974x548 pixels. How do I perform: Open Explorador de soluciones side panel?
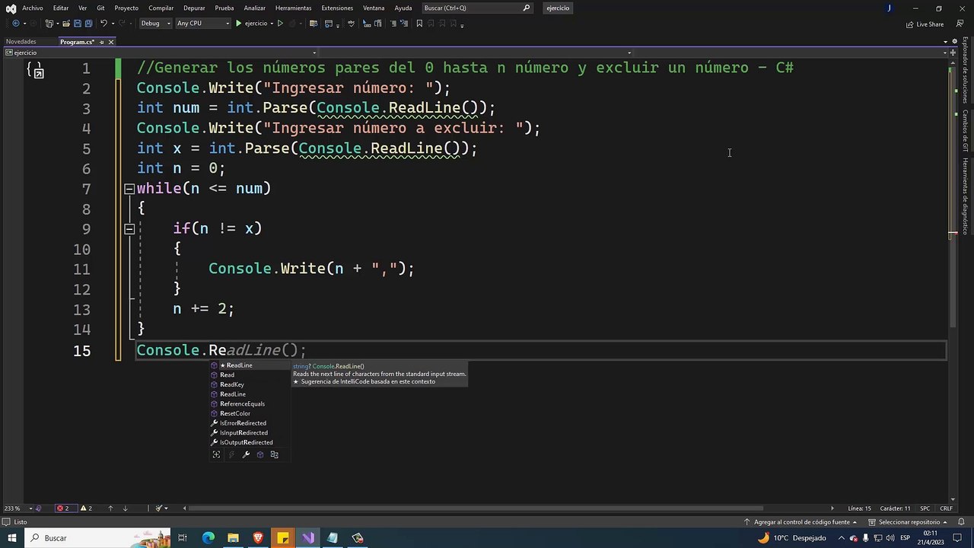tap(966, 70)
